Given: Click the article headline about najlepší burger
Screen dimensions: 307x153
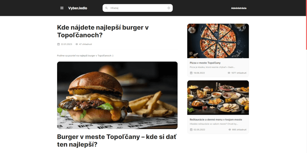Looking at the screenshot, I should [x=103, y=31].
